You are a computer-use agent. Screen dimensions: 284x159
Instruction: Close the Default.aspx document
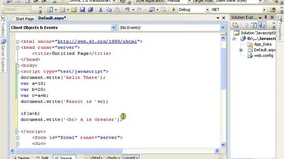coord(224,18)
